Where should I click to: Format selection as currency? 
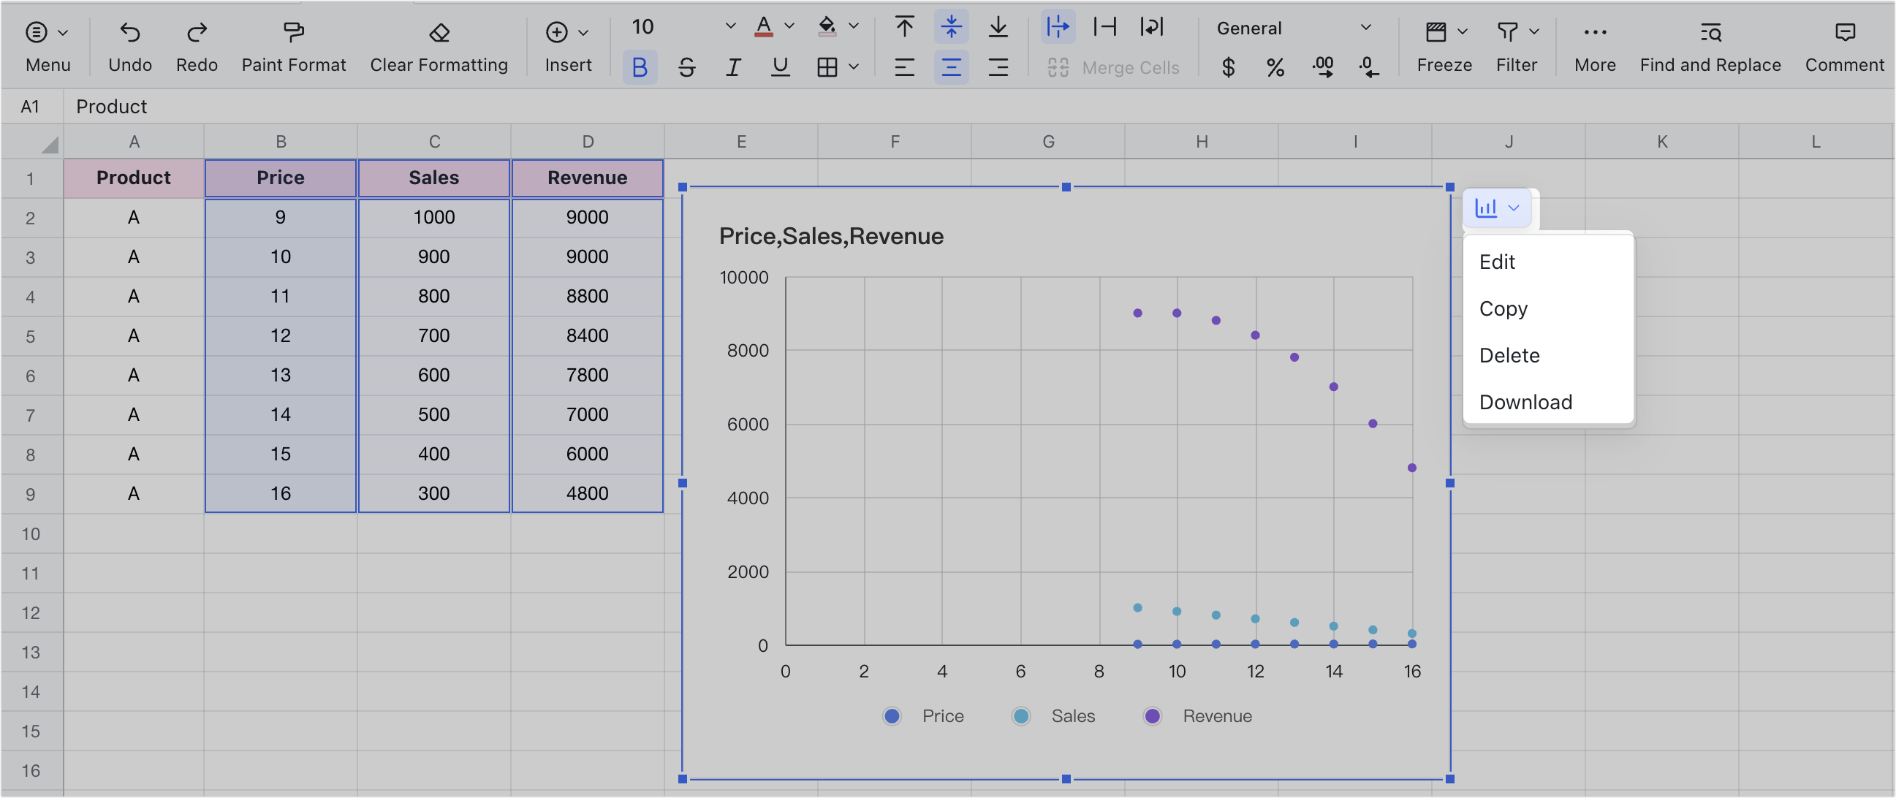click(x=1227, y=67)
